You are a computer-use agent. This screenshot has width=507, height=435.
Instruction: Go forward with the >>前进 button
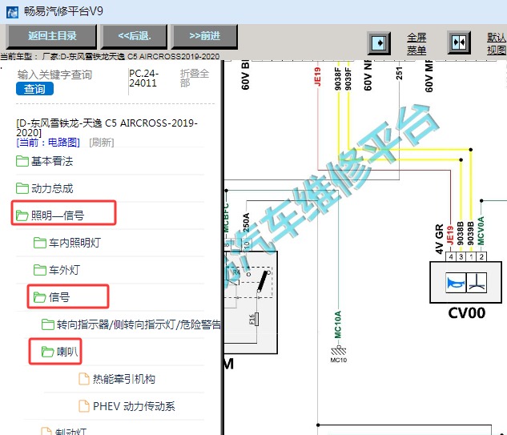[x=204, y=36]
